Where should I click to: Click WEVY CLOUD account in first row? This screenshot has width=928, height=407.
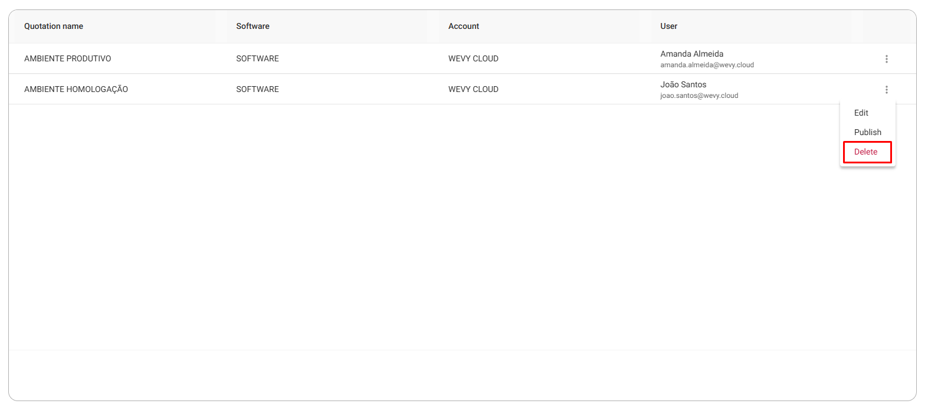473,58
